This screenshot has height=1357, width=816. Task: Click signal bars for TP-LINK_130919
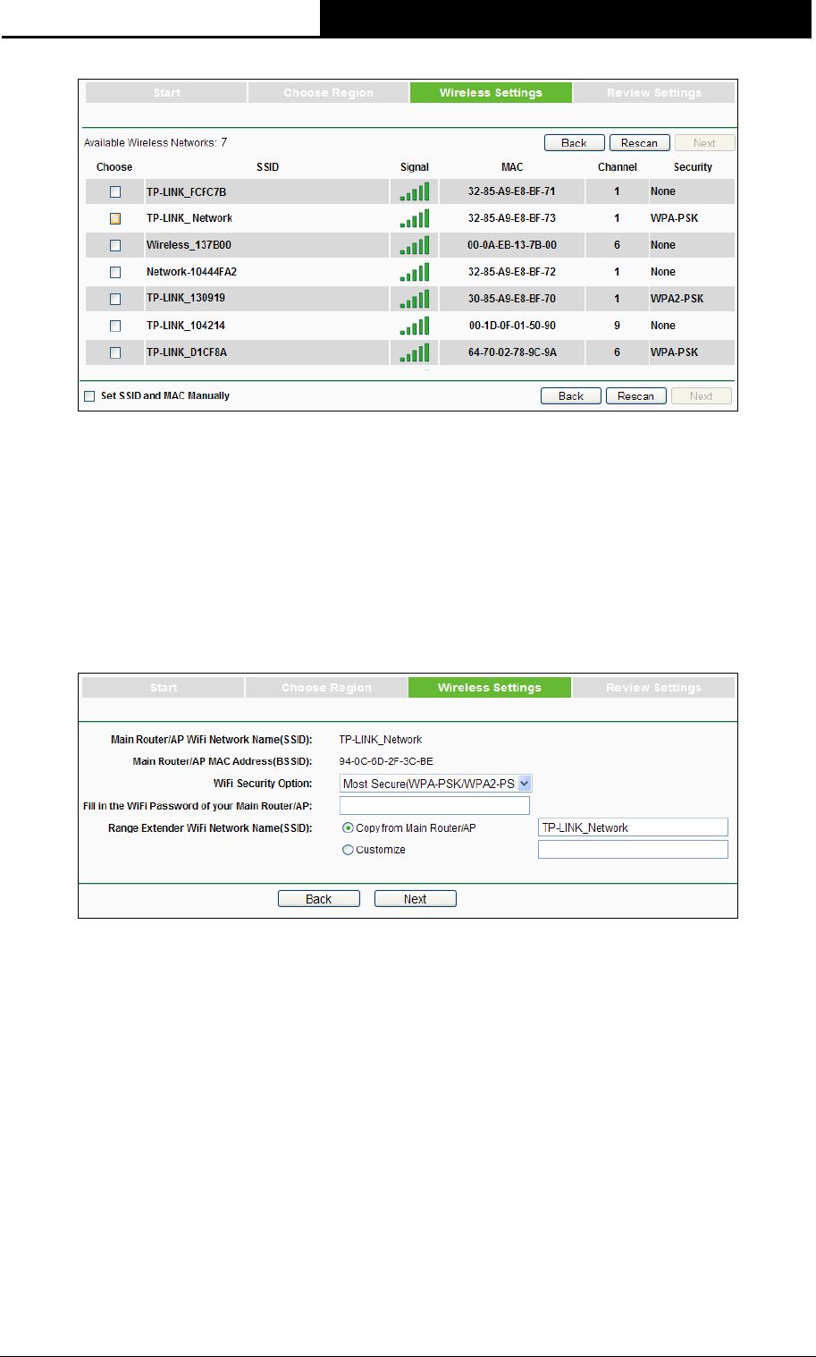pos(415,298)
